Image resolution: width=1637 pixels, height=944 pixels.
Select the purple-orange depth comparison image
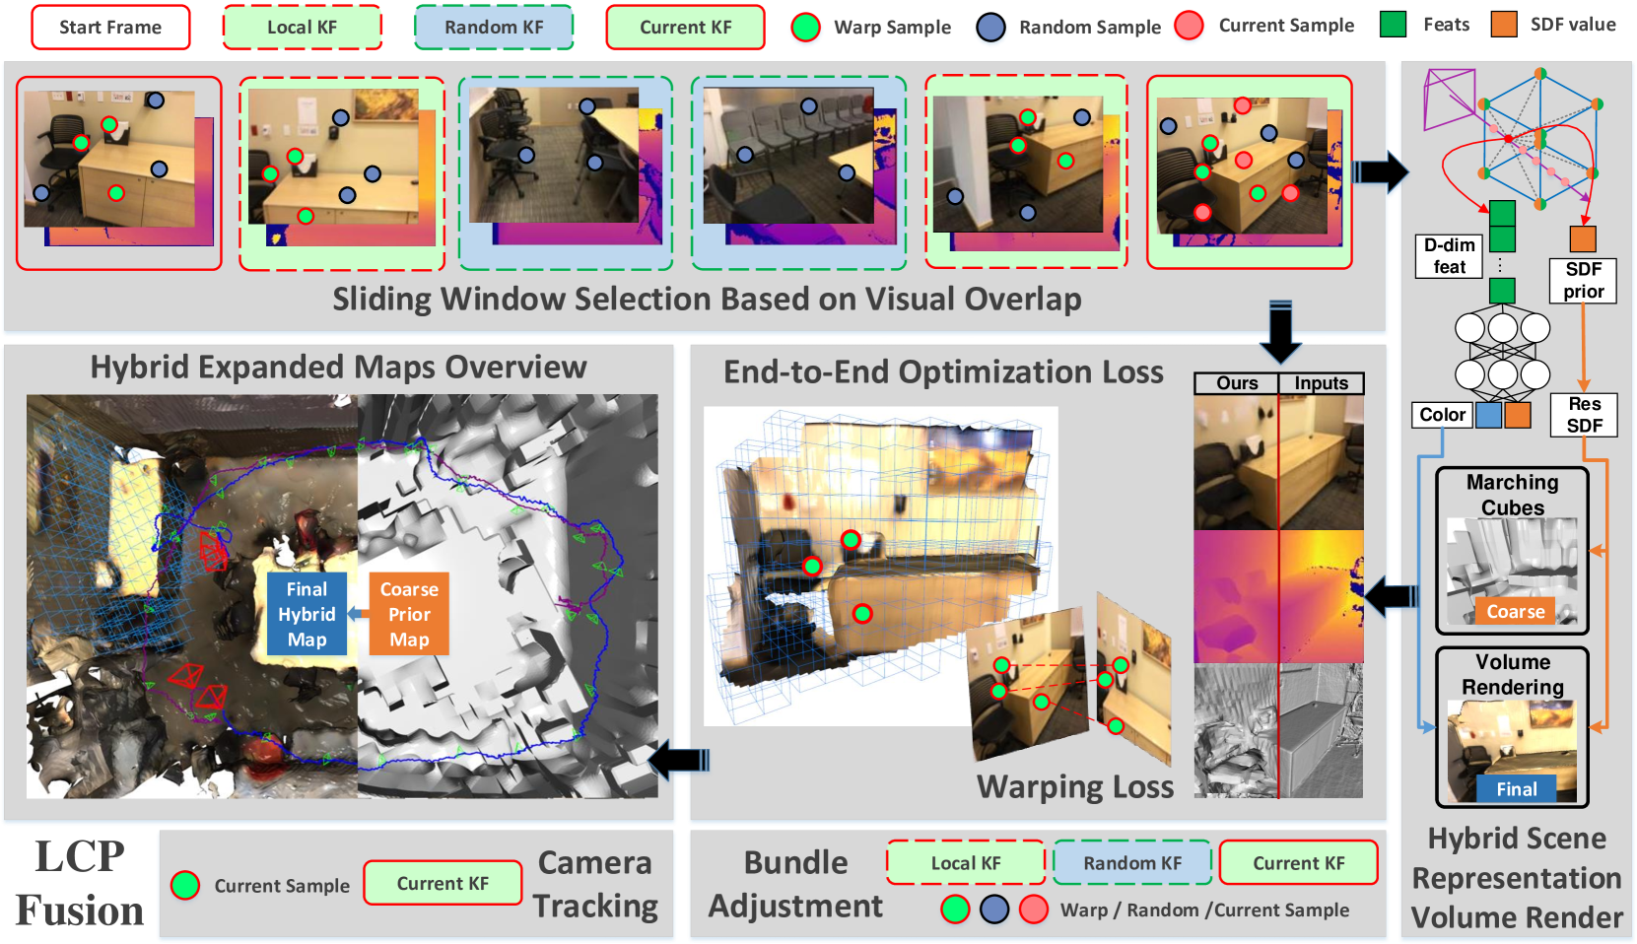pos(1279,597)
